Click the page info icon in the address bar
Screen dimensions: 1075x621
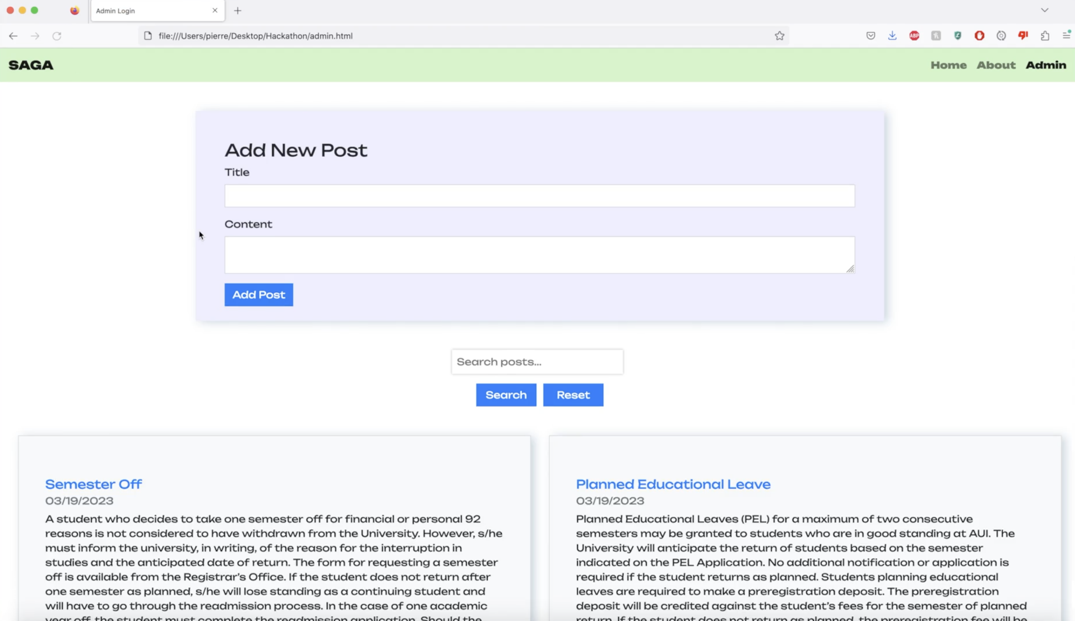coord(148,36)
